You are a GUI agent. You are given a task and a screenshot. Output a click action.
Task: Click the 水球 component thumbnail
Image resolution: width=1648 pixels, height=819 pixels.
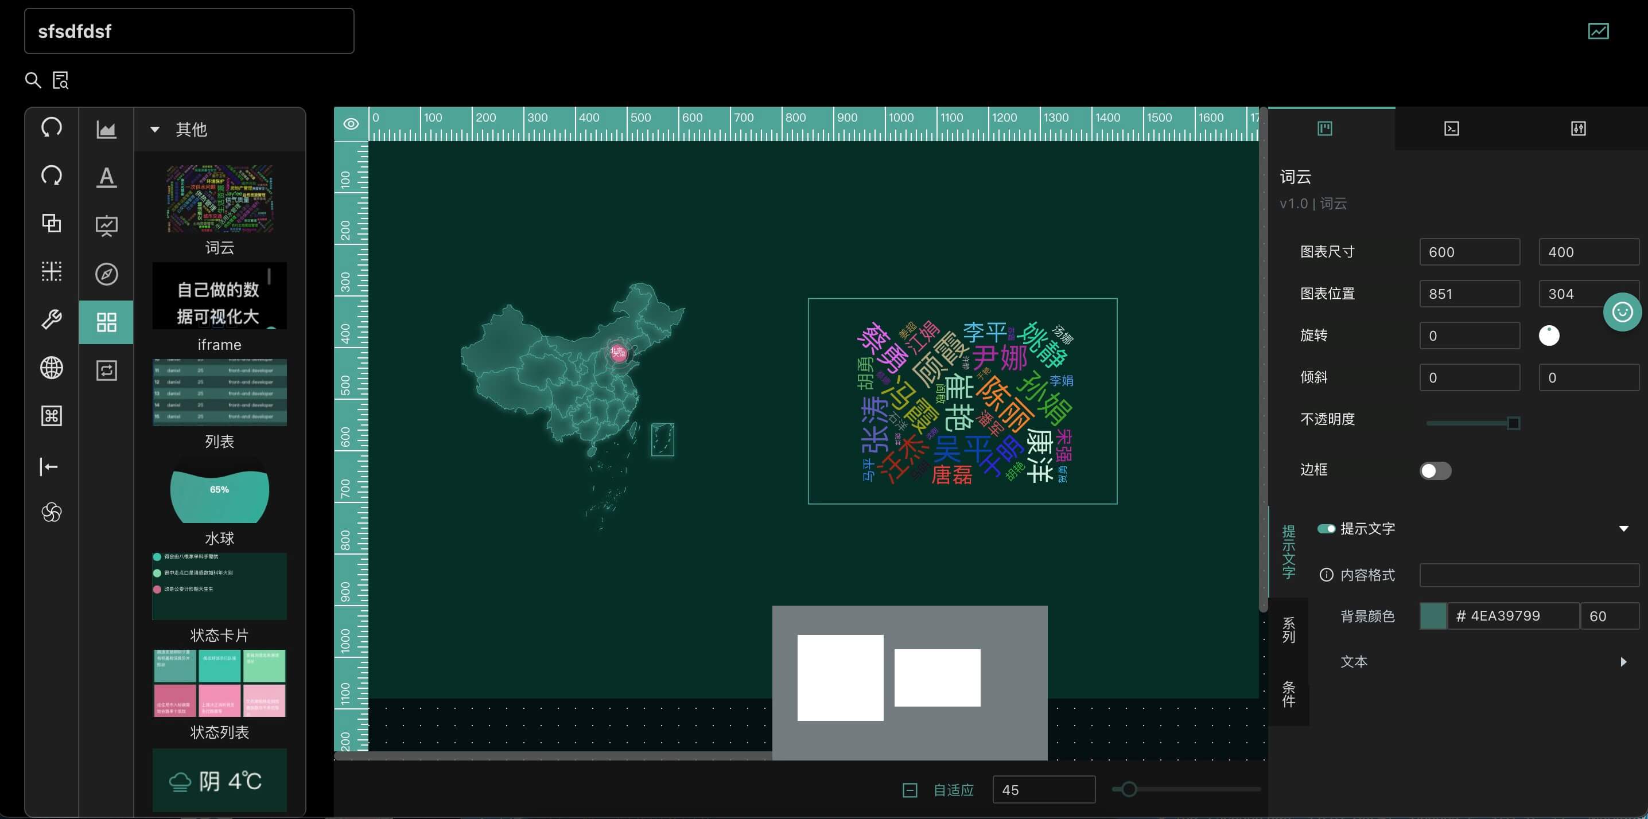point(219,497)
